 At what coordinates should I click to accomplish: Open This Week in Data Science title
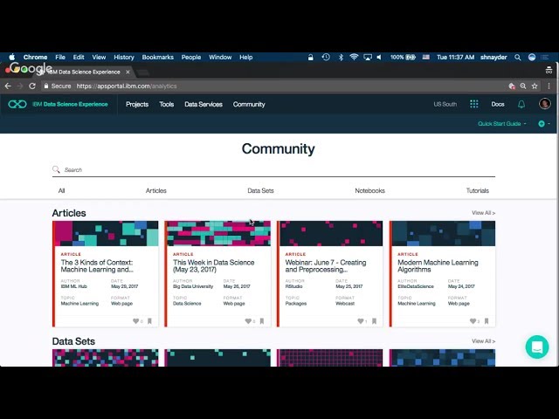click(x=213, y=265)
